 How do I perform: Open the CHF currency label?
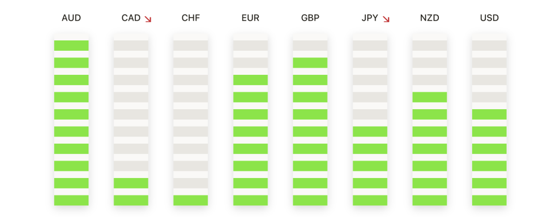pyautogui.click(x=191, y=18)
